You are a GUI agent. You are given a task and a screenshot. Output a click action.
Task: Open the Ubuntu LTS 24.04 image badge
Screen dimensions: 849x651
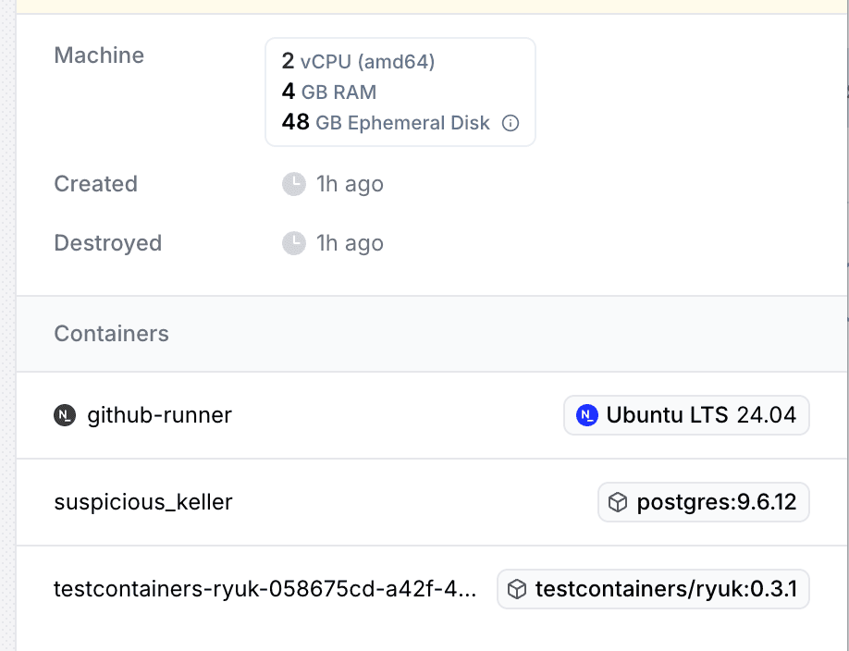click(x=686, y=415)
